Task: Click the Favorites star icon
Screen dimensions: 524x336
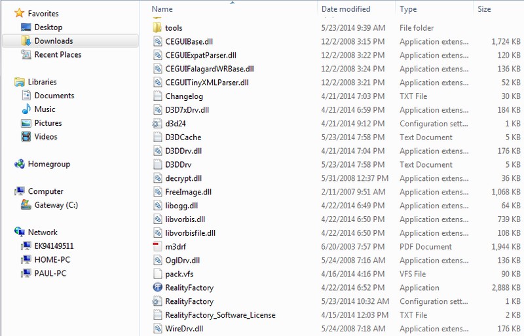Action: click(x=19, y=13)
